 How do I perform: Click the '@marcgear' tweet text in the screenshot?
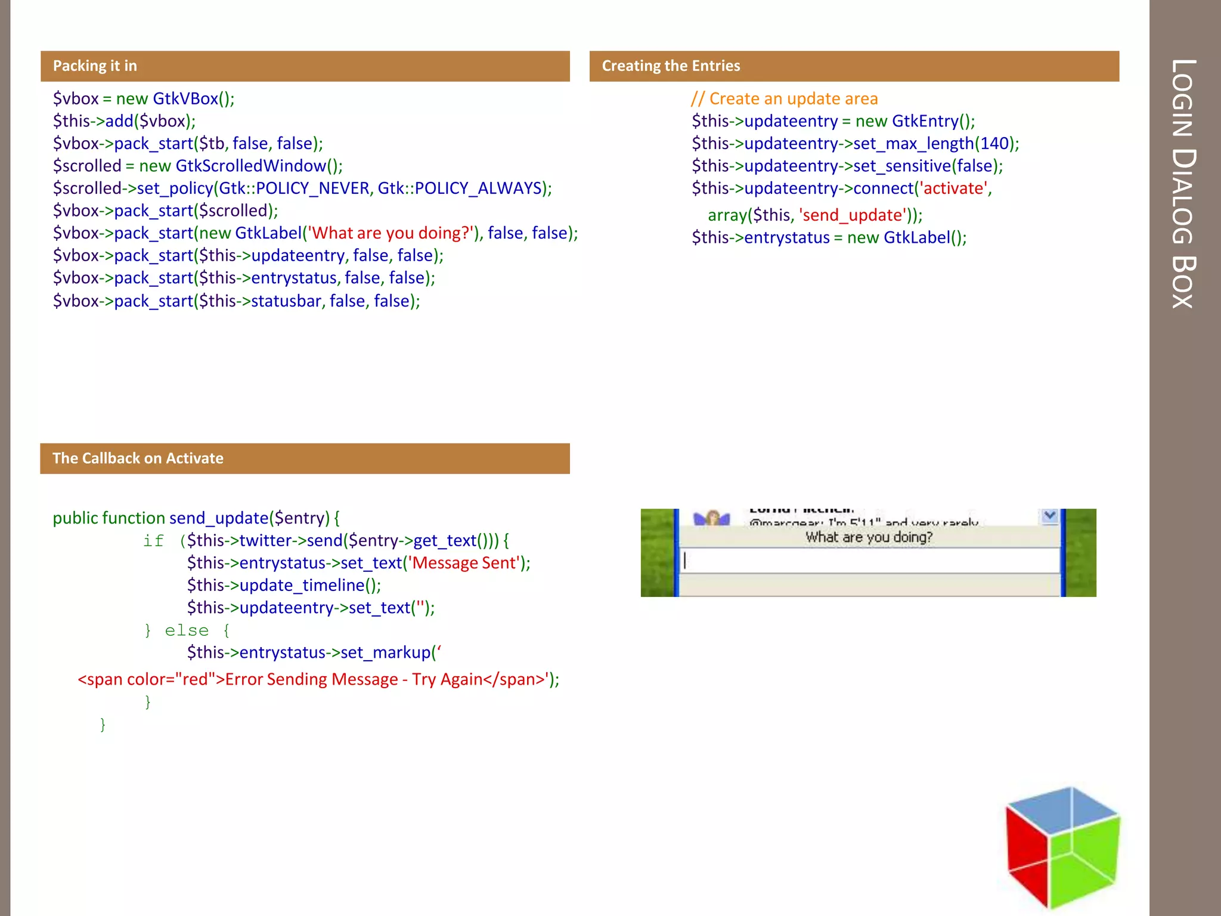click(863, 522)
